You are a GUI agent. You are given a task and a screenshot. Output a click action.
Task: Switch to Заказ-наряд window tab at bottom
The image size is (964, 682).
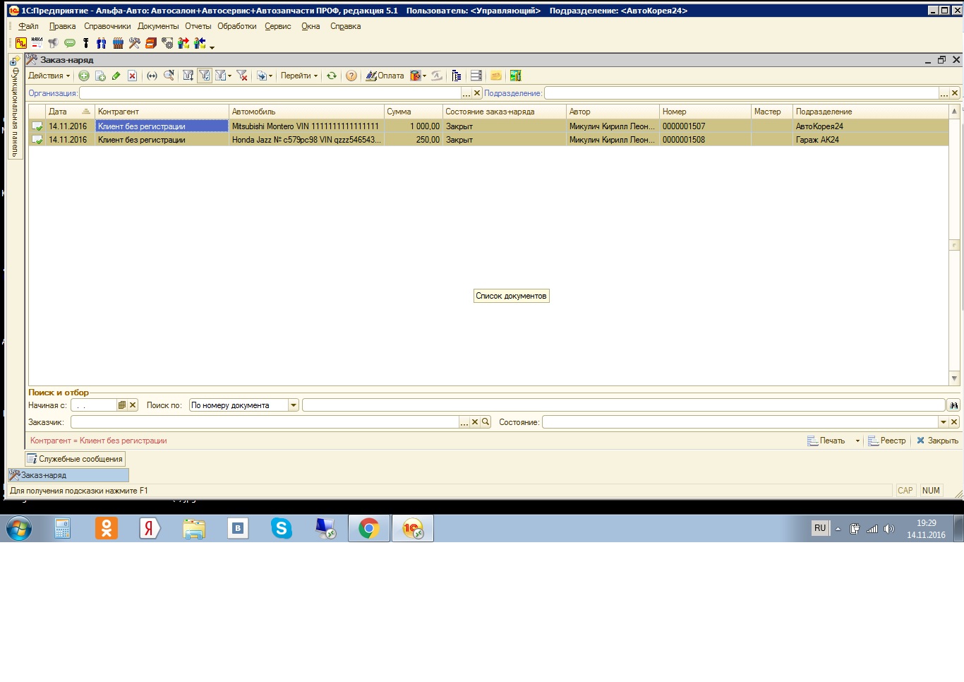(68, 475)
